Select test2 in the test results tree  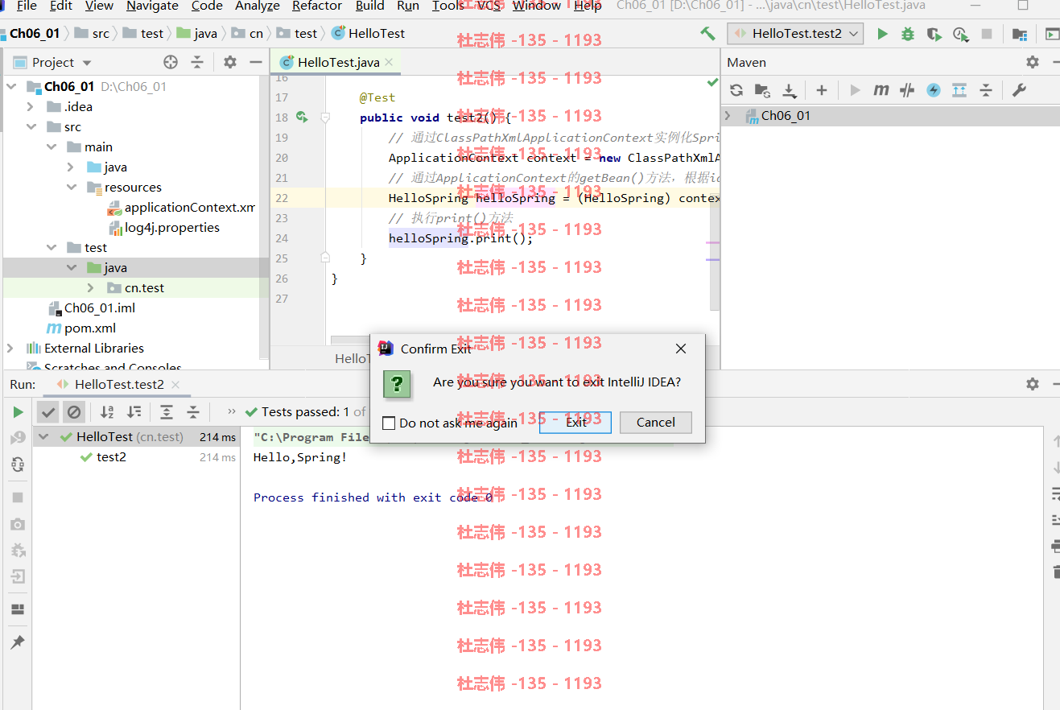click(111, 457)
